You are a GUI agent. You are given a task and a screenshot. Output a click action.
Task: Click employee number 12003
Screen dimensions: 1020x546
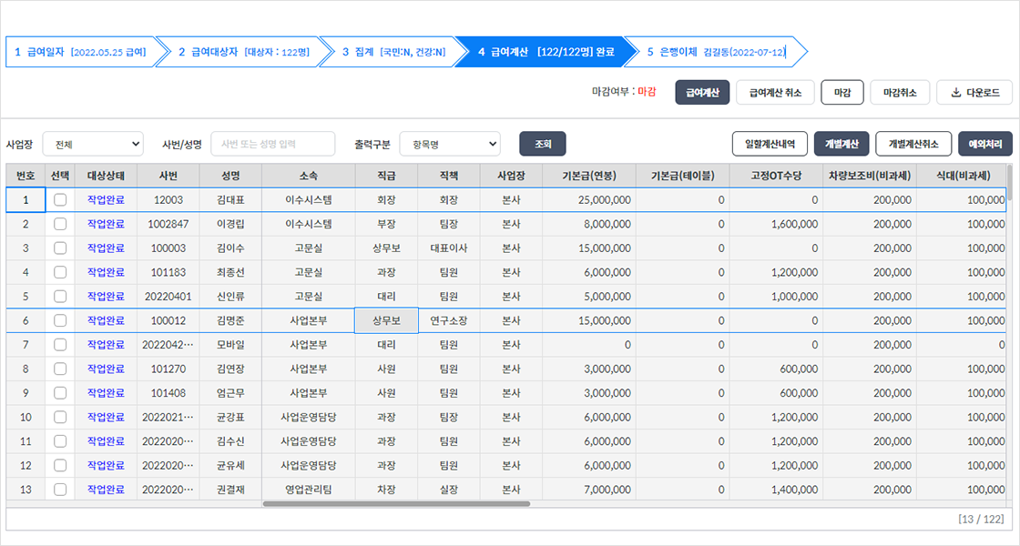[x=168, y=199]
